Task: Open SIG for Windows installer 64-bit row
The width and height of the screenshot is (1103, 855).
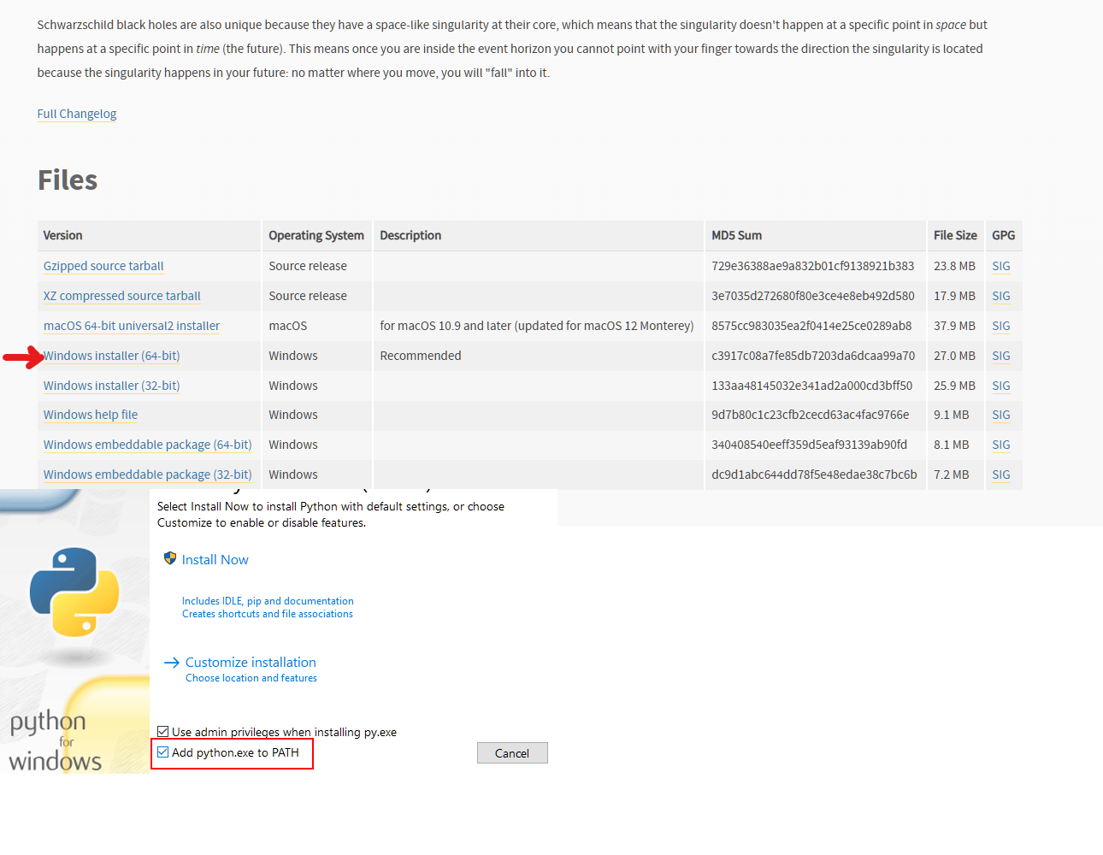Action: click(1001, 356)
